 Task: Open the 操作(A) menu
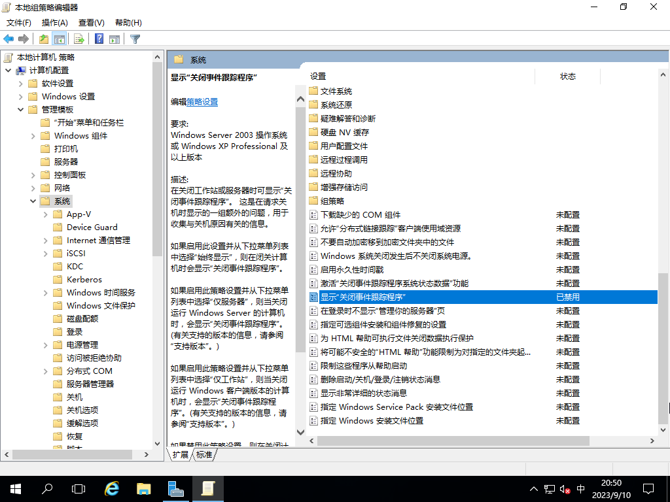tap(55, 23)
